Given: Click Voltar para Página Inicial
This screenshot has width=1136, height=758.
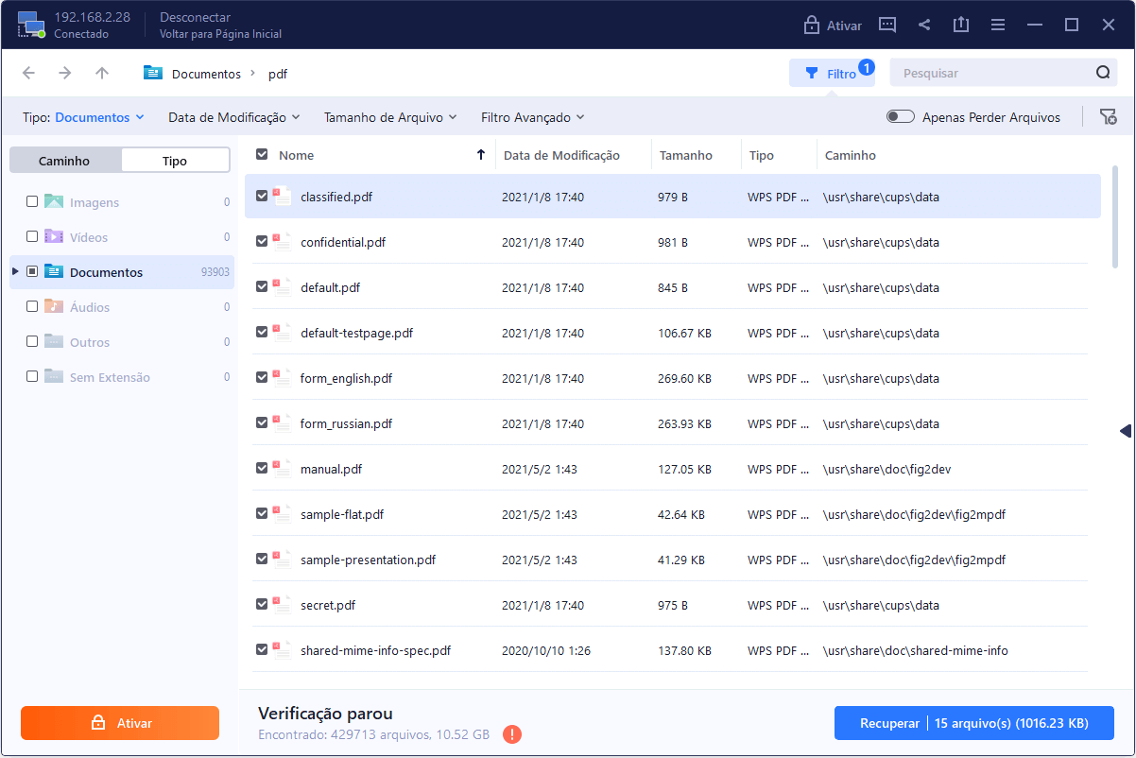Looking at the screenshot, I should click(x=221, y=34).
